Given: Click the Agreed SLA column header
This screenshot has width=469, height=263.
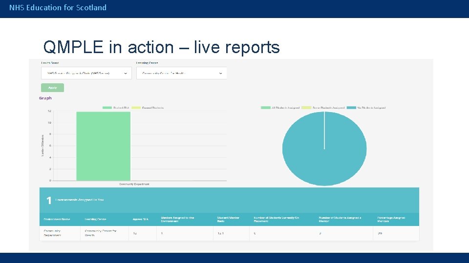Looking at the screenshot, I should pyautogui.click(x=140, y=219).
